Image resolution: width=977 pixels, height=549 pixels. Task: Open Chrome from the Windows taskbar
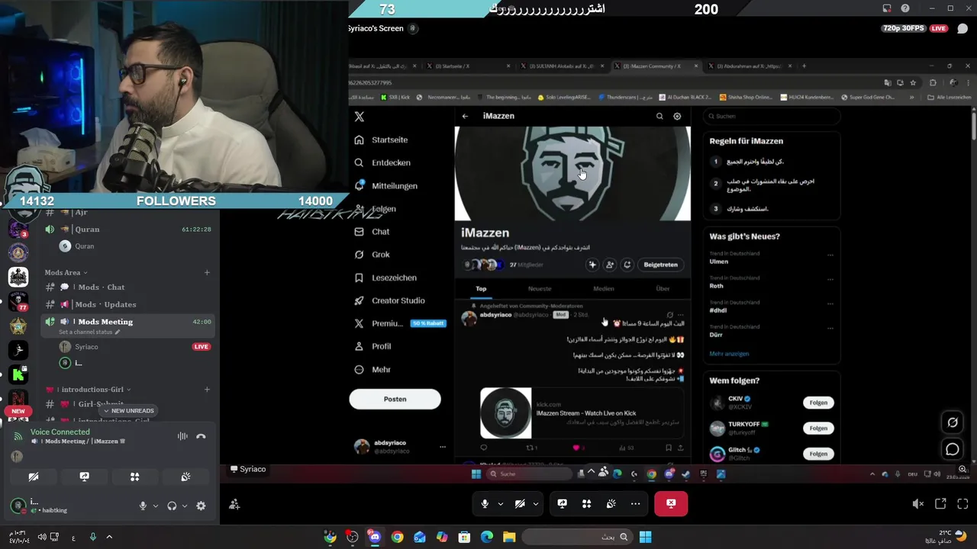(x=397, y=538)
